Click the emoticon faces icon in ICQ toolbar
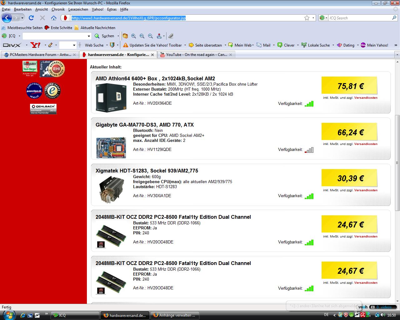Image resolution: width=400 pixels, height=320 pixels. pyautogui.click(x=125, y=36)
